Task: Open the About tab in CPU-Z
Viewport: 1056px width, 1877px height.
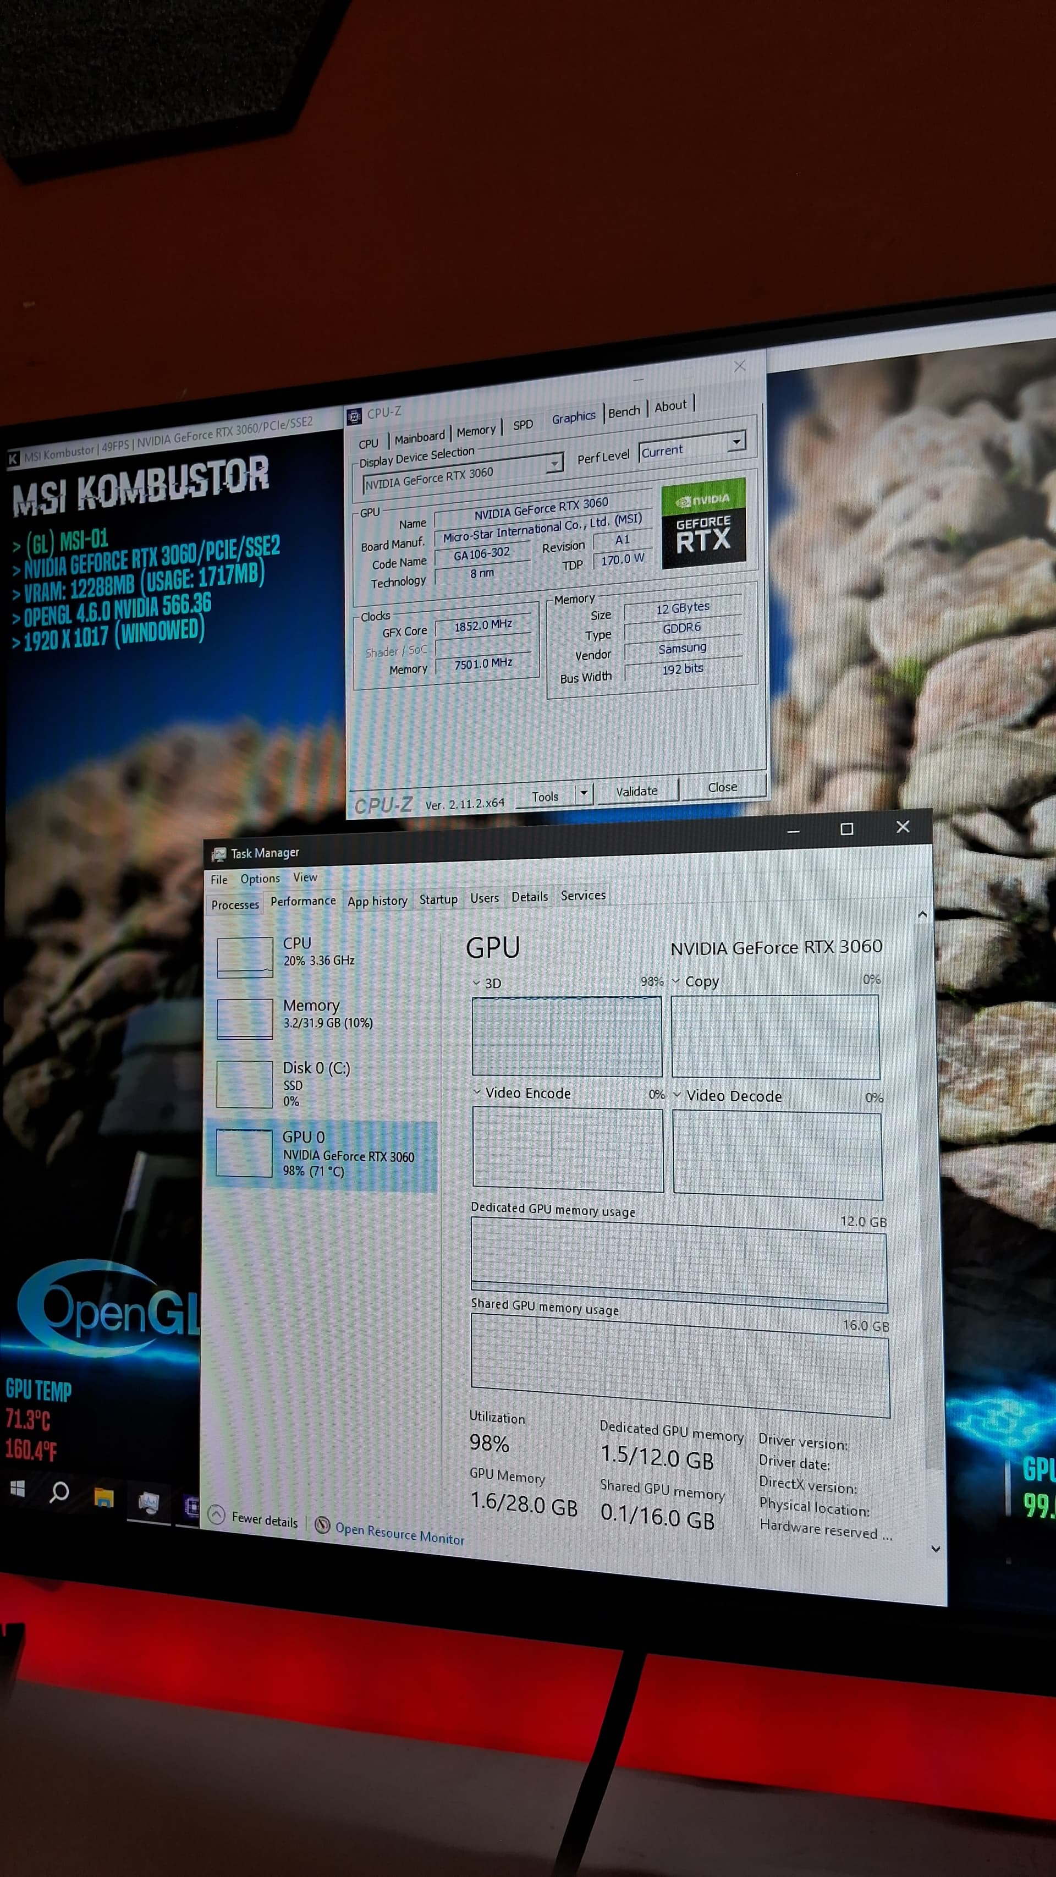Action: point(671,406)
